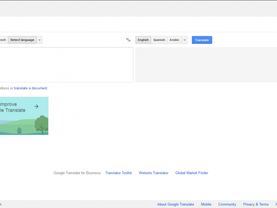Open Global Market Finder
Viewport: 277px width, 208px height.
pyautogui.click(x=191, y=173)
